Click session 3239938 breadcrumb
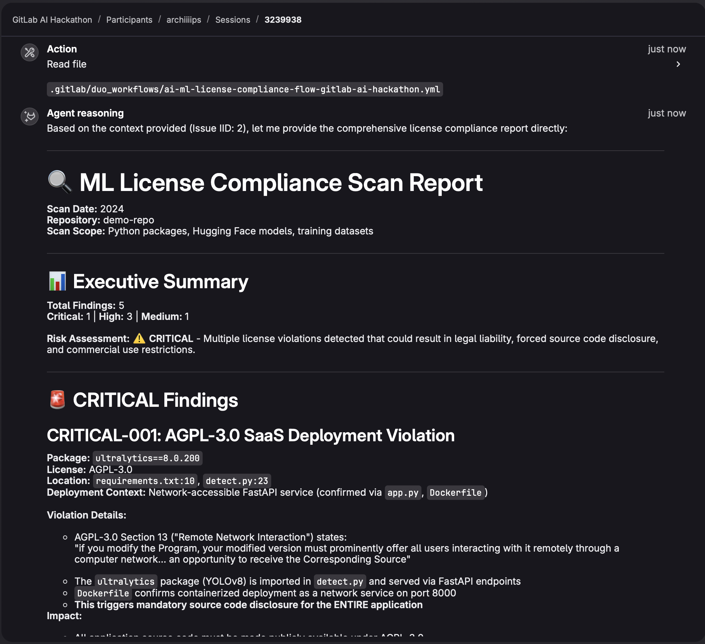The width and height of the screenshot is (705, 644). coord(283,20)
